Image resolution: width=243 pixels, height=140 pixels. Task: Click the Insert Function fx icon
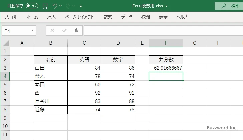(x=76, y=30)
